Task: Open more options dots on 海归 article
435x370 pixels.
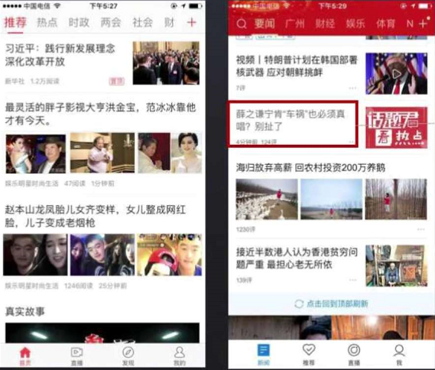Action: tap(421, 229)
